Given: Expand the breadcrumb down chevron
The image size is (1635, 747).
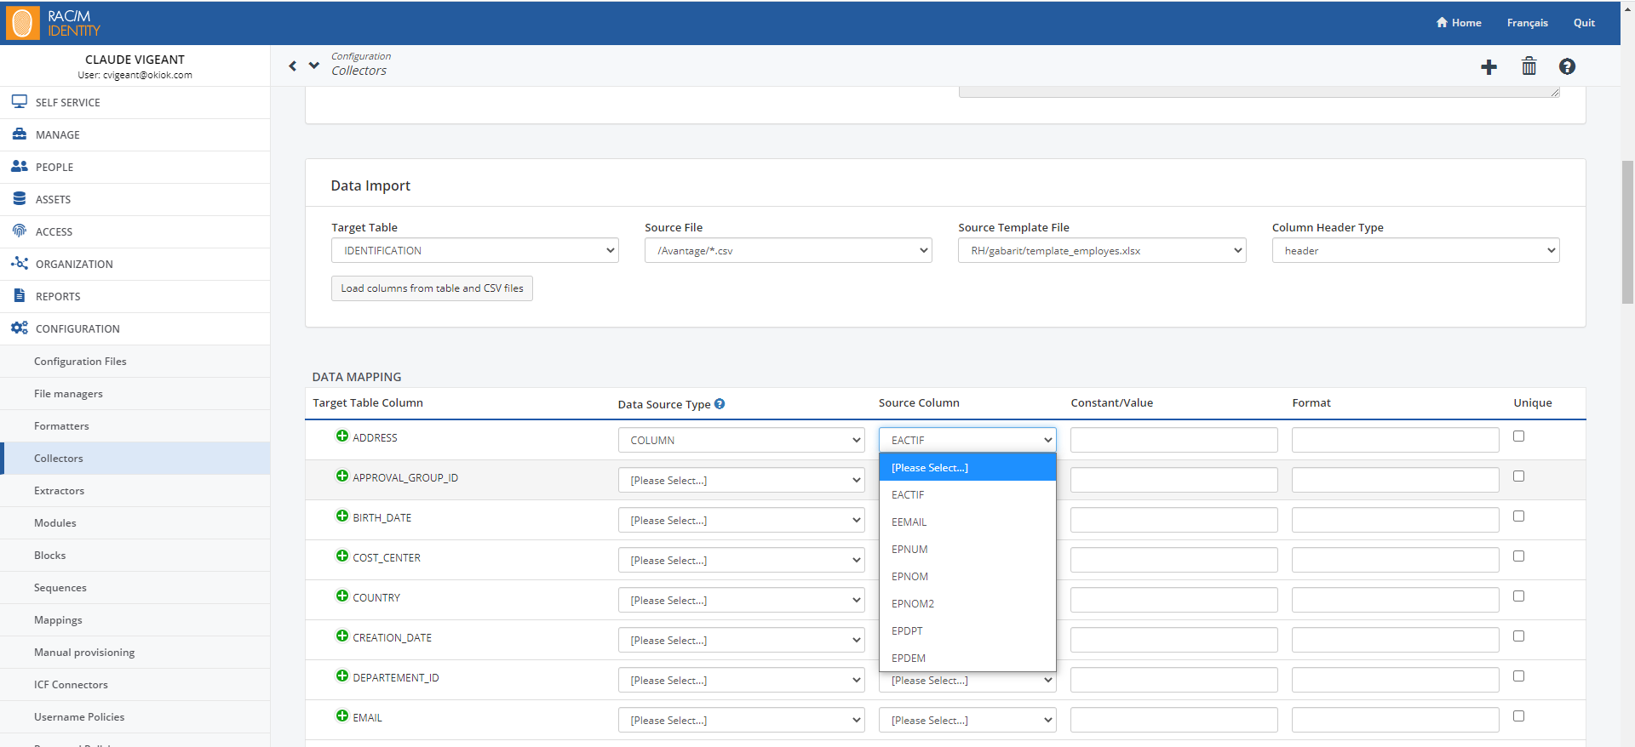Looking at the screenshot, I should [x=314, y=65].
